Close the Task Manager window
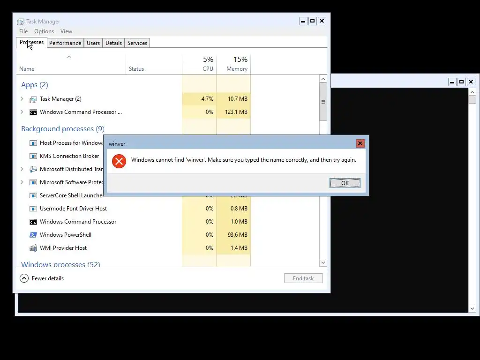Screen dimensions: 480x360 click(x=322, y=21)
